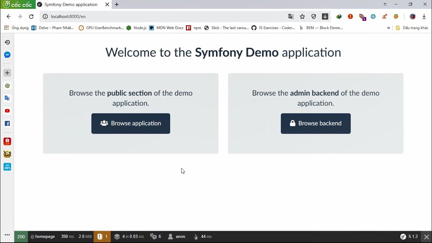This screenshot has height=243, width=432.
Task: Open the downloads arrow at toolbar end
Action: click(424, 17)
